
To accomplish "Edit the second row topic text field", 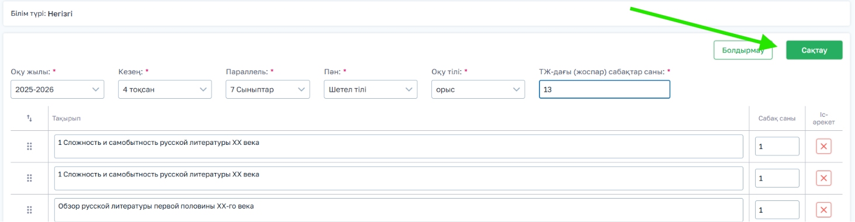I will pos(399,178).
